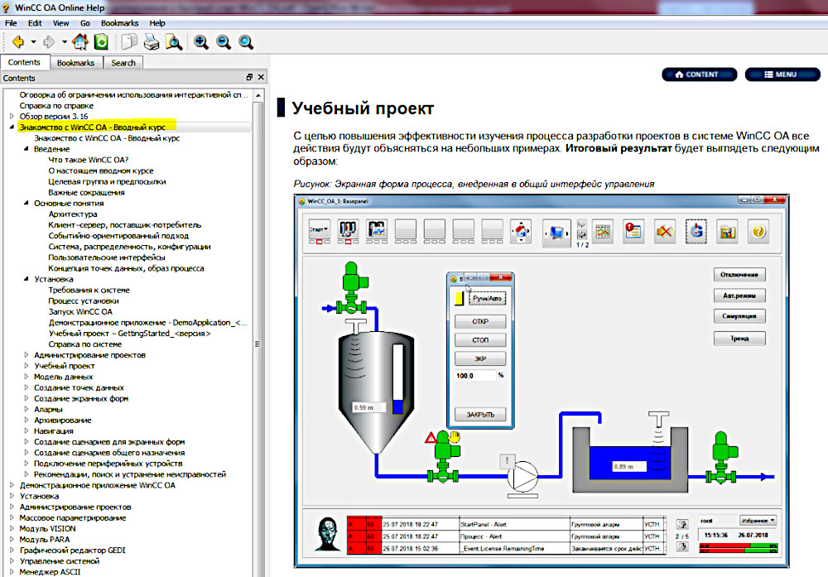The image size is (828, 577).
Task: Click the MENU button
Action: pyautogui.click(x=782, y=75)
